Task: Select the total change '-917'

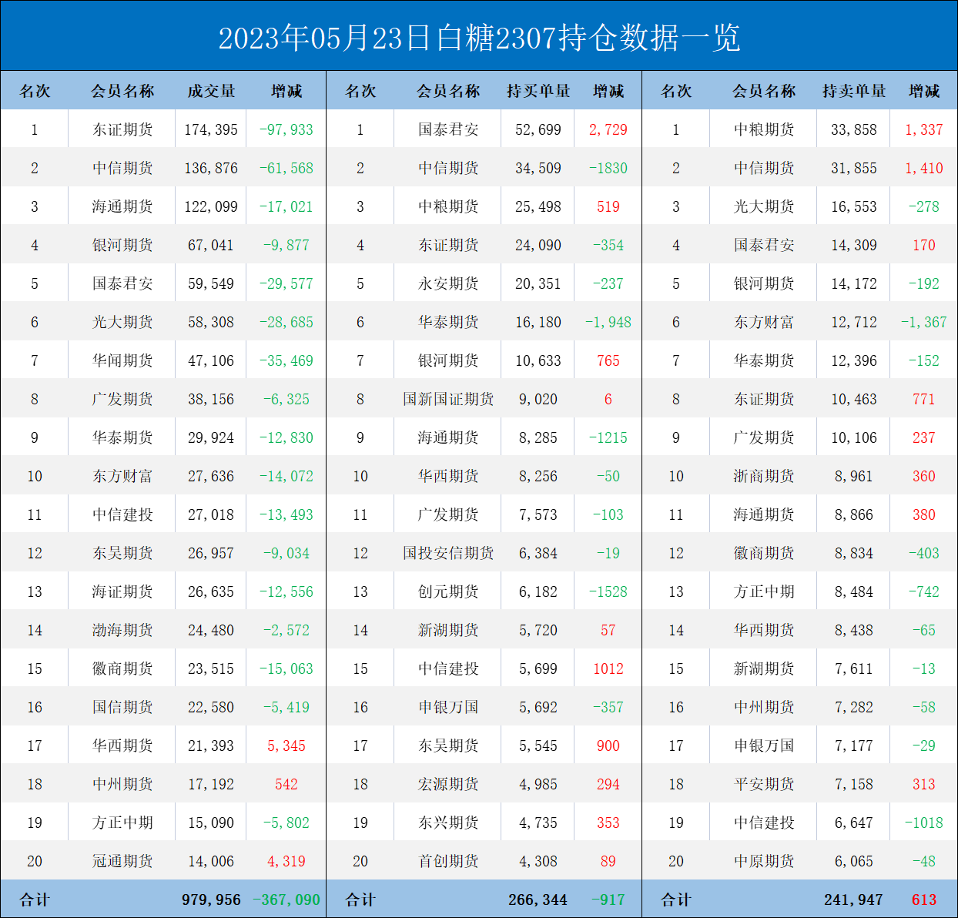Action: [x=608, y=900]
